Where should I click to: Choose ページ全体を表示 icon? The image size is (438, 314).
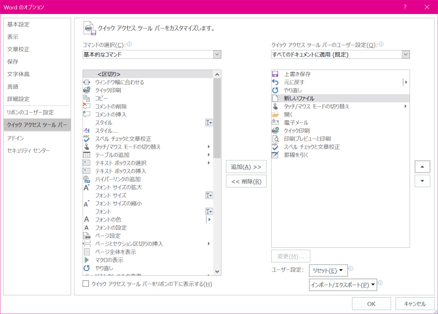point(87,252)
